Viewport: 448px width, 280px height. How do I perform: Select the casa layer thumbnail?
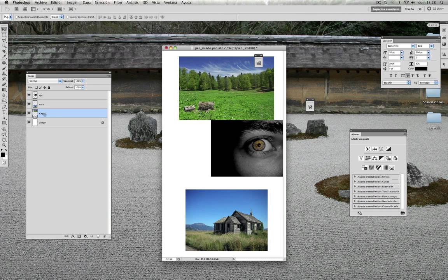click(x=35, y=104)
